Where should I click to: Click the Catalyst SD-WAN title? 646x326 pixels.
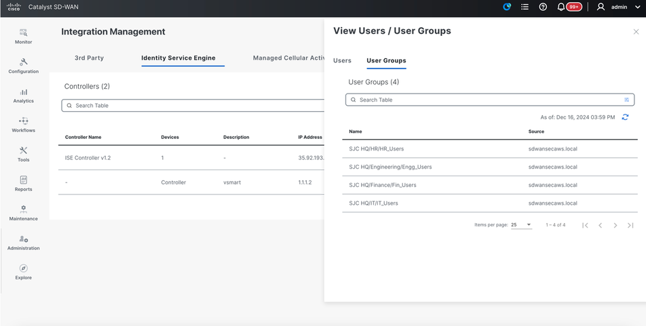(x=53, y=7)
